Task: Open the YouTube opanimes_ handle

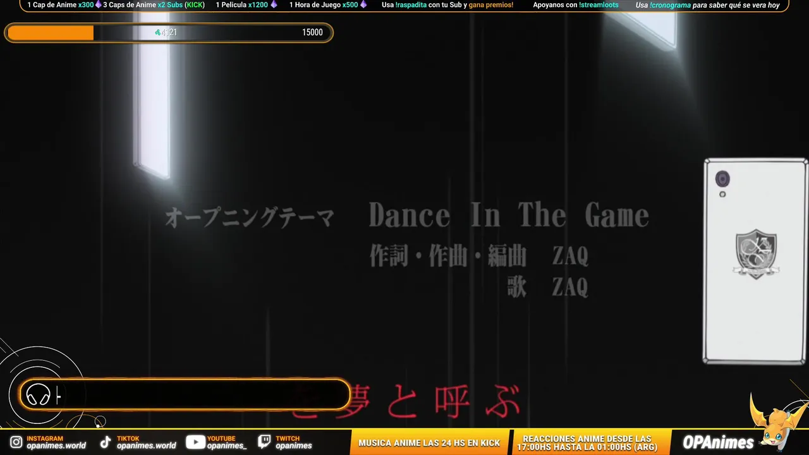Action: tap(227, 446)
